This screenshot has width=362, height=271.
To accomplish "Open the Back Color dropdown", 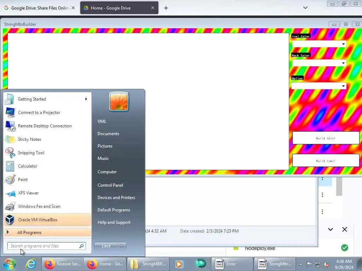I will [x=319, y=63].
